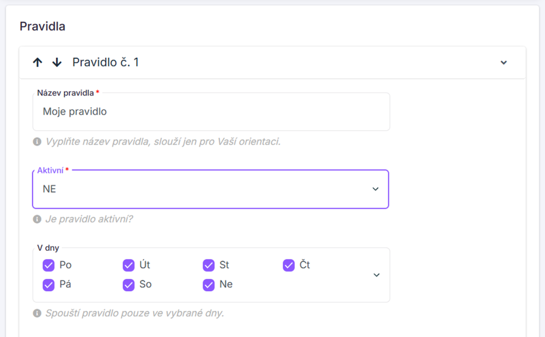Click info icon by 'Spouští pravidlo' hint

coord(37,314)
